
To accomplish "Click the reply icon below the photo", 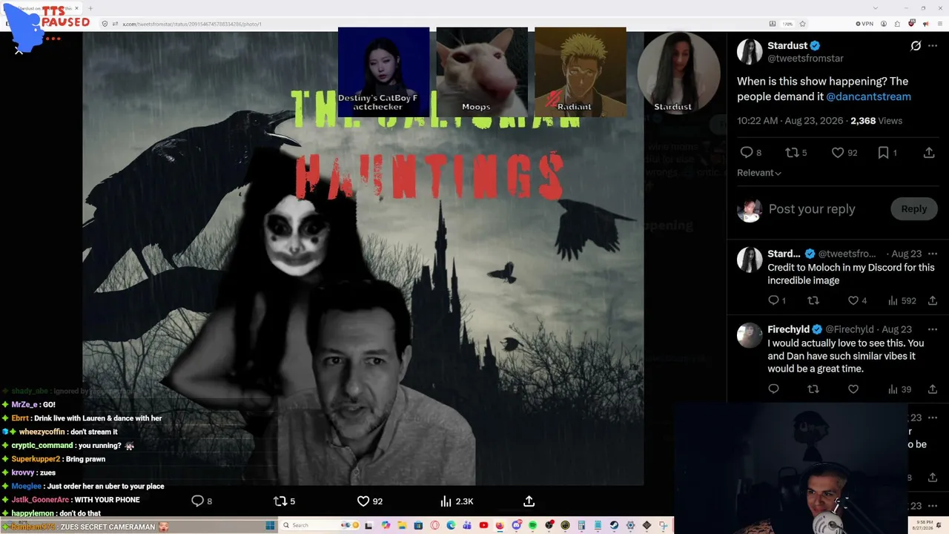I will (197, 501).
